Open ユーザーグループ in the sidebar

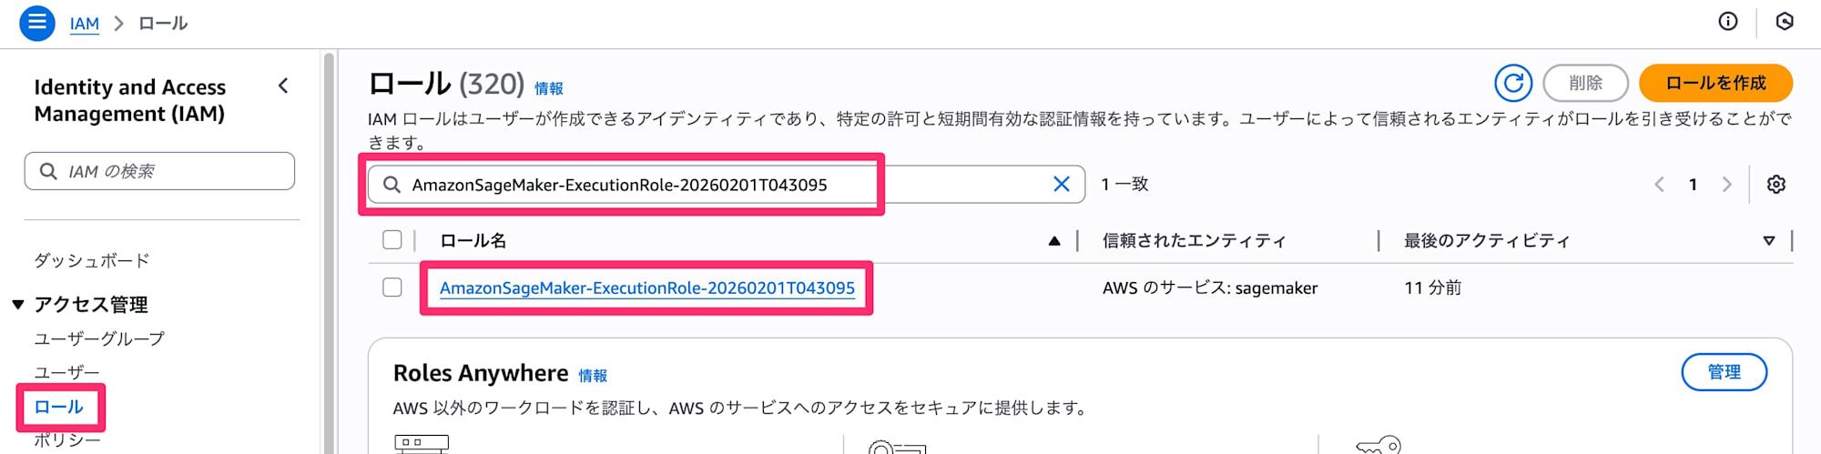pyautogui.click(x=99, y=338)
